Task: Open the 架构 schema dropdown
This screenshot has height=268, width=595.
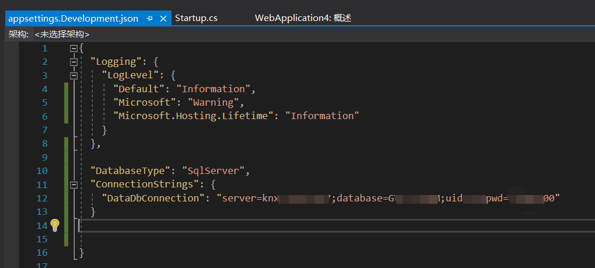Action: [x=62, y=34]
